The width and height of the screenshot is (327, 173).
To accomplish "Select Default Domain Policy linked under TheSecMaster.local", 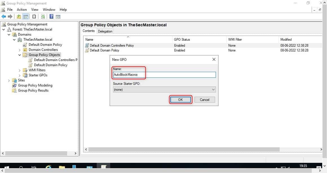I will (x=45, y=45).
